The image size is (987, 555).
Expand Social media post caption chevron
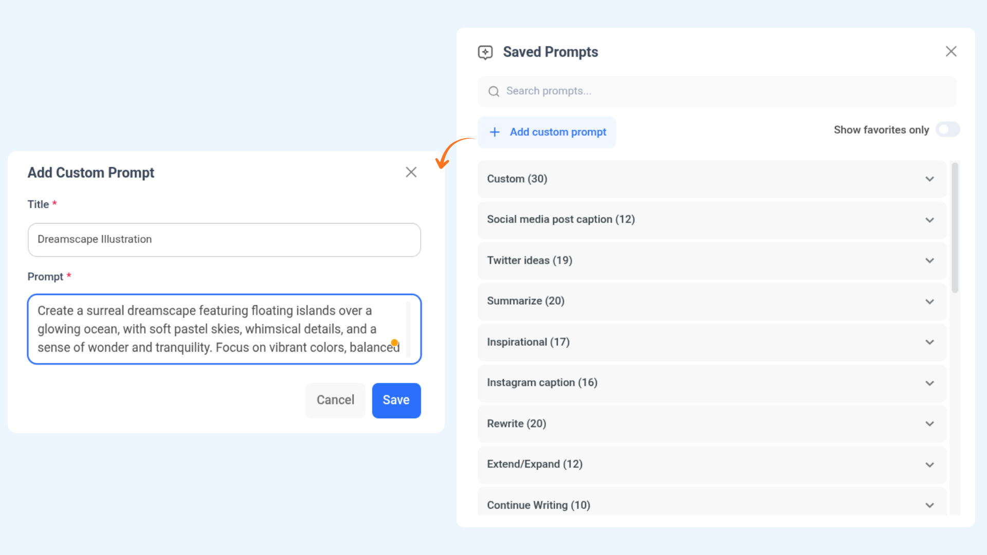(x=929, y=220)
